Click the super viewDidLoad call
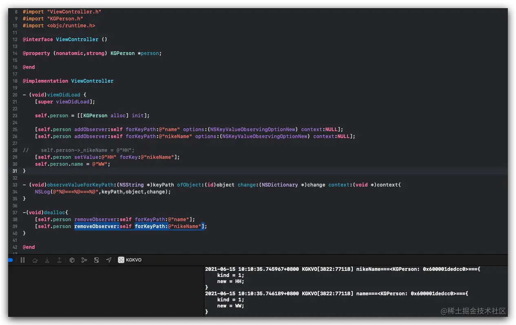Viewport: 516px width, 325px height. pos(65,102)
